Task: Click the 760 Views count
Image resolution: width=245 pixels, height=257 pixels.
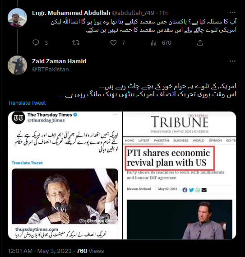Action: point(90,251)
